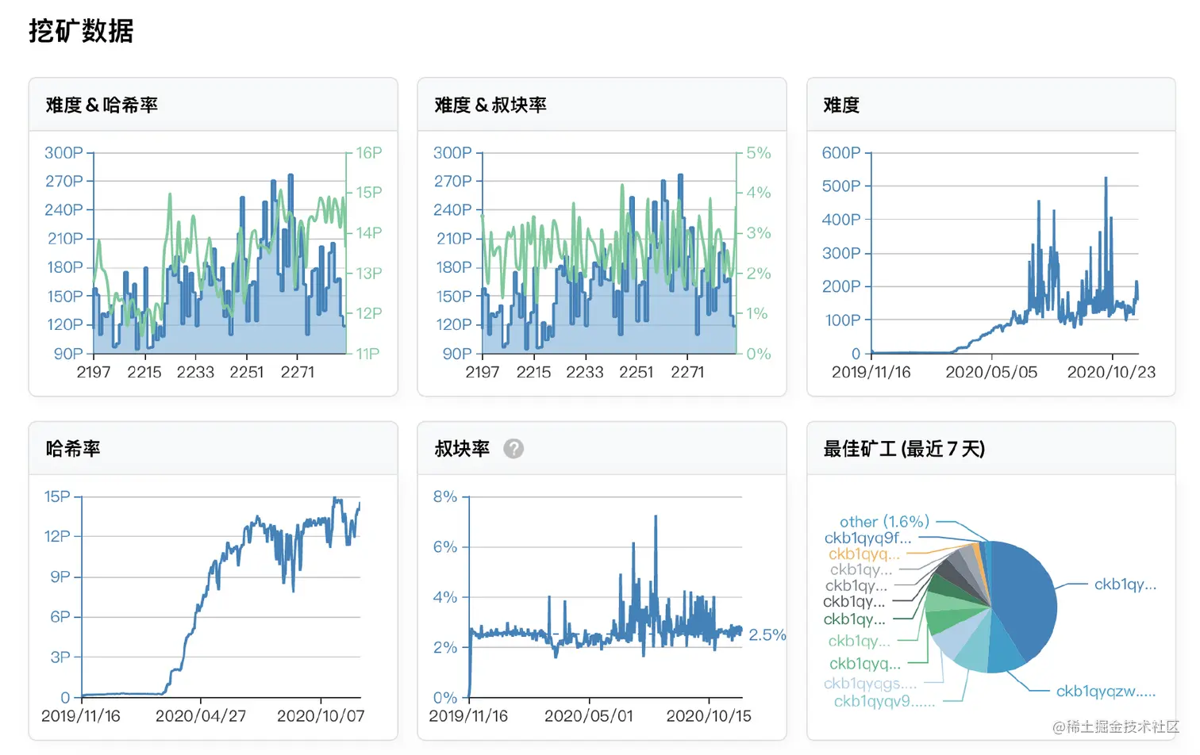Click the 最佳矿工 (最近 7 天) card title
1200x755 pixels.
tap(904, 449)
